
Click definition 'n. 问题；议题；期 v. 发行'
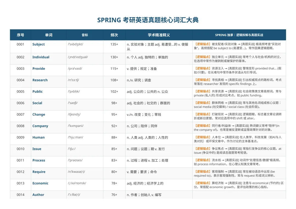[x=146, y=149]
